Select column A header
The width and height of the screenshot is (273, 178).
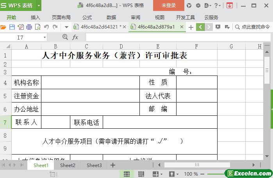[26, 47]
